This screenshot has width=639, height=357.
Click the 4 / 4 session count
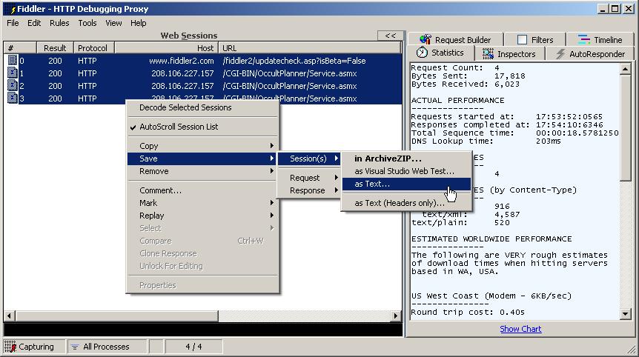pyautogui.click(x=193, y=347)
